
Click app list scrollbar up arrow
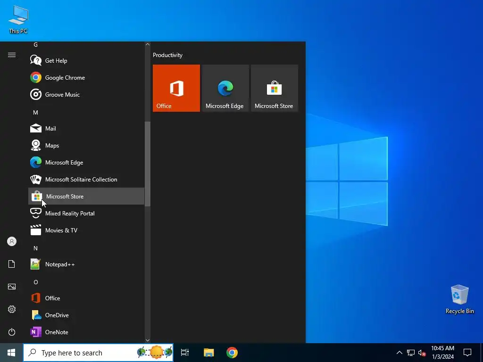click(x=148, y=44)
